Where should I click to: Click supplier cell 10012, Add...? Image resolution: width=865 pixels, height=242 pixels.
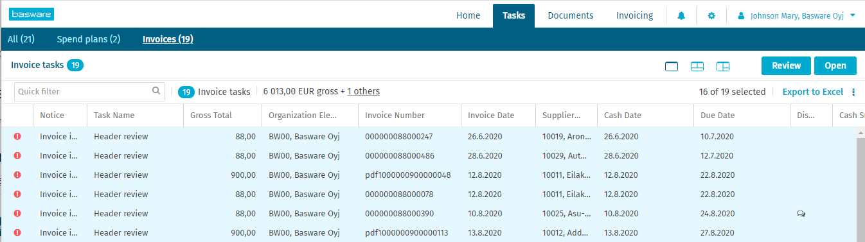pos(566,232)
